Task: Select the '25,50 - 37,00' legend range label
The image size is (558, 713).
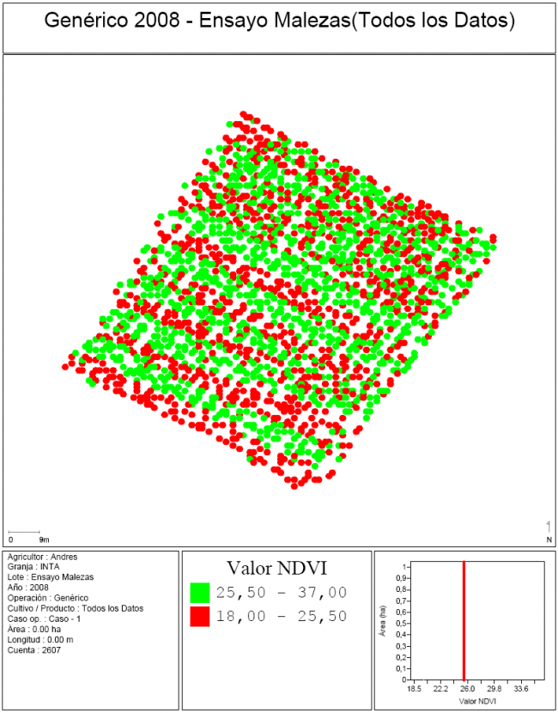Action: (281, 592)
